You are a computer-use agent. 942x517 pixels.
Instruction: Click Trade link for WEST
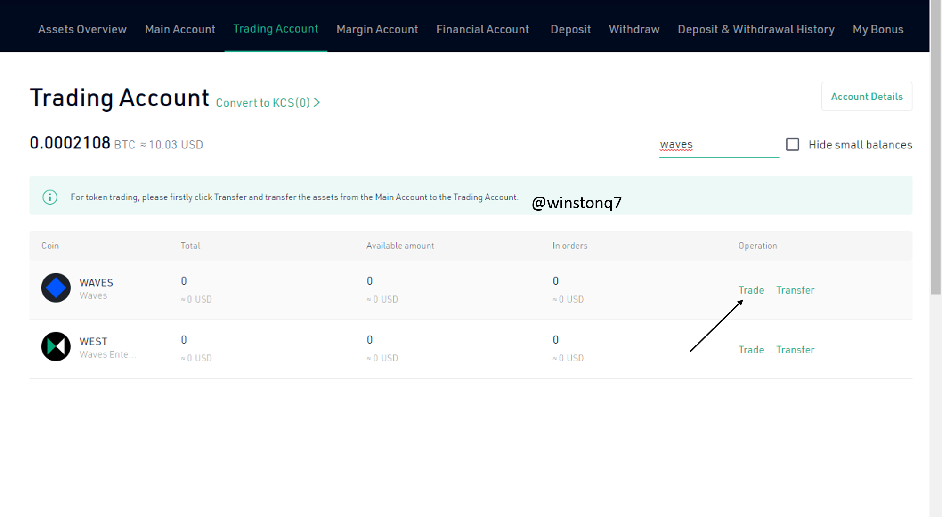[751, 350]
